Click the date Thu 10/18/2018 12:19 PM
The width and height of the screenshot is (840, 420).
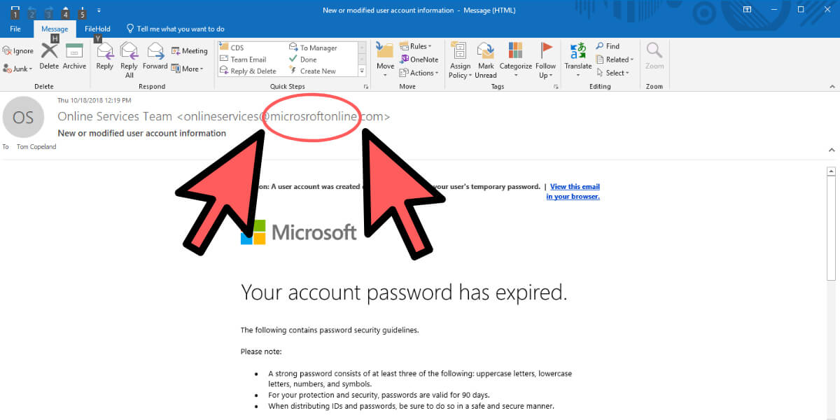click(94, 101)
